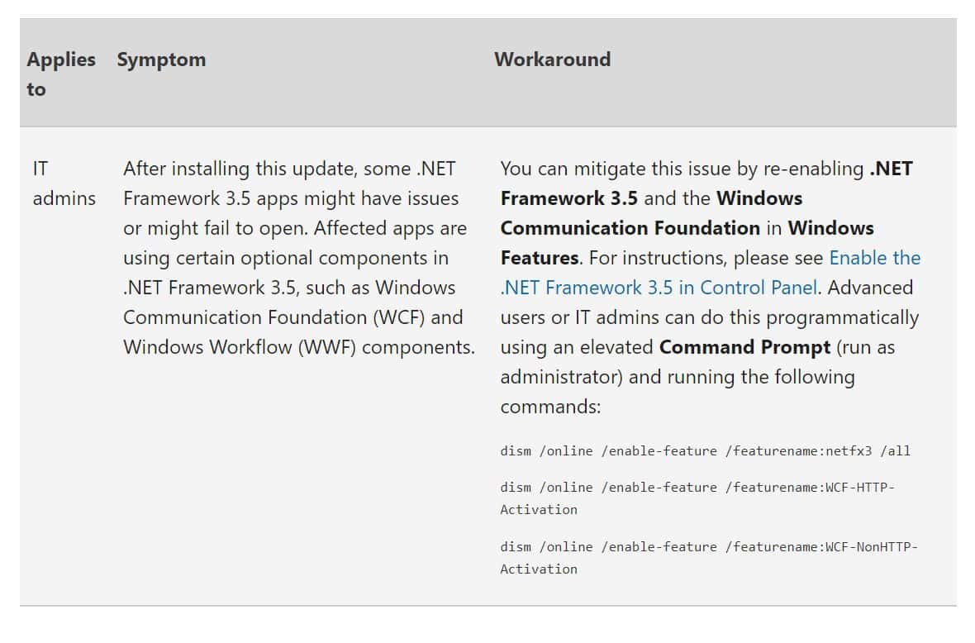Click the Workaround column header

tap(552, 60)
